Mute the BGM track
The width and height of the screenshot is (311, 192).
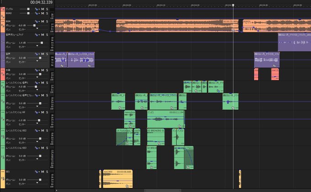tap(43, 21)
